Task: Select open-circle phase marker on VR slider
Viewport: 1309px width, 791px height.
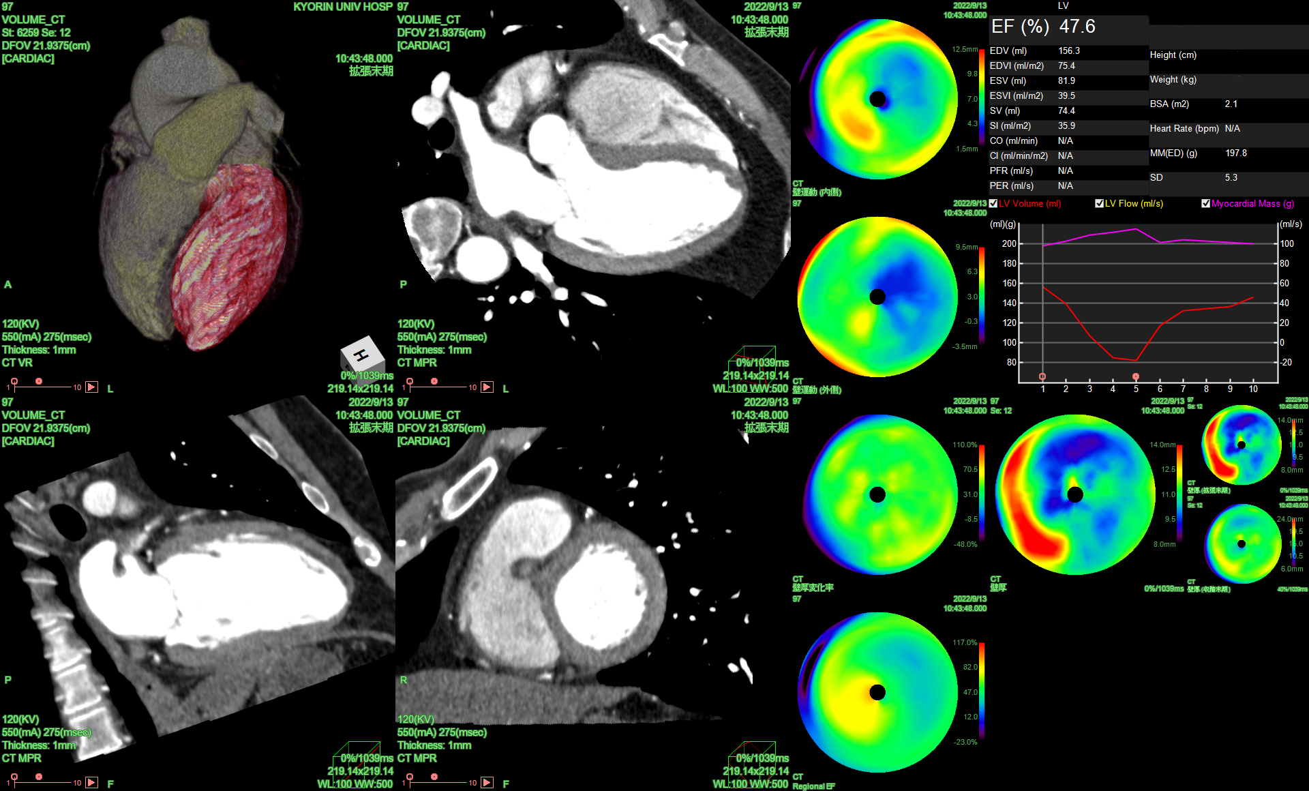Action: point(14,381)
